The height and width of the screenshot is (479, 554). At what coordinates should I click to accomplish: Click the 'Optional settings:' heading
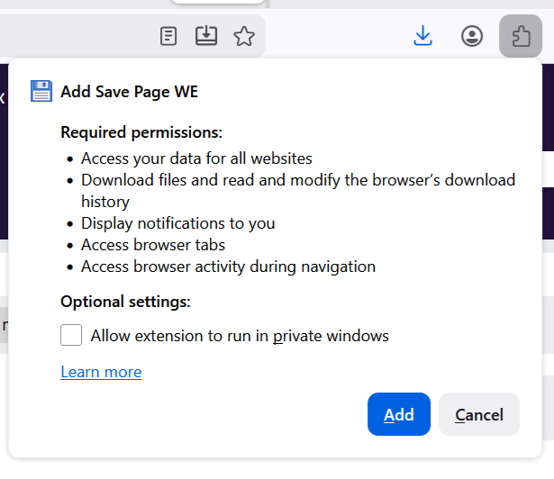tap(125, 302)
